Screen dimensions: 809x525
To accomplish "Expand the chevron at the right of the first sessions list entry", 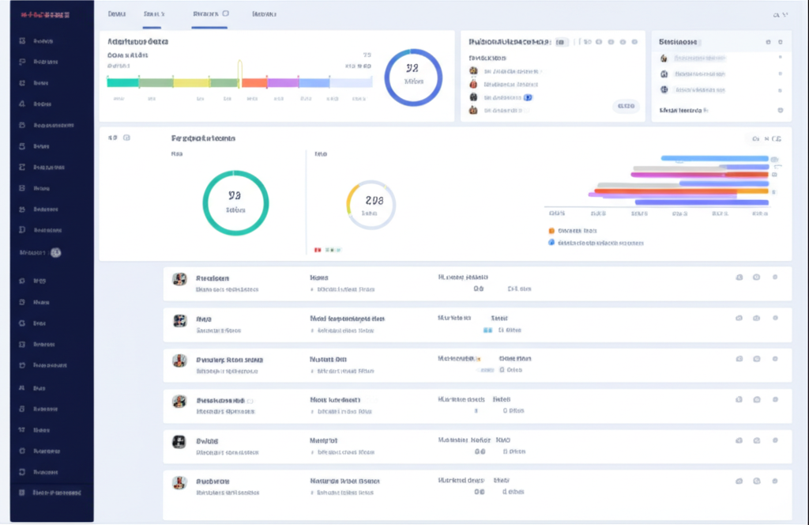I will [782, 58].
